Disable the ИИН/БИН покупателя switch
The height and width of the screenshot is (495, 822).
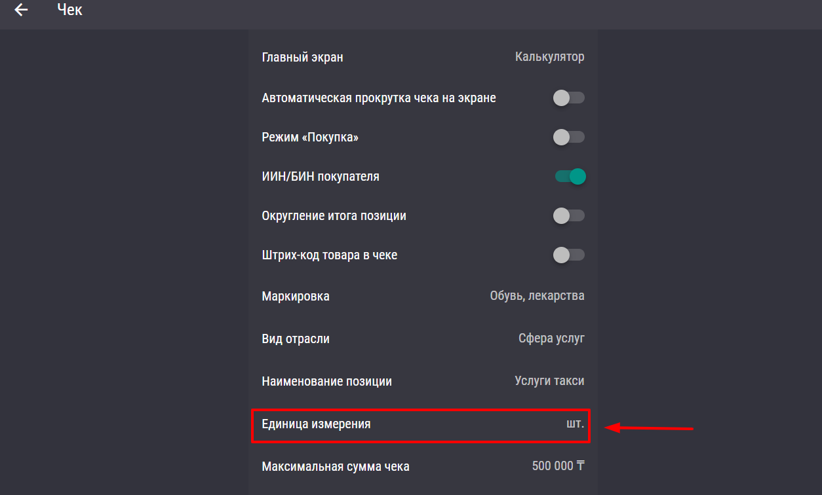pos(570,177)
